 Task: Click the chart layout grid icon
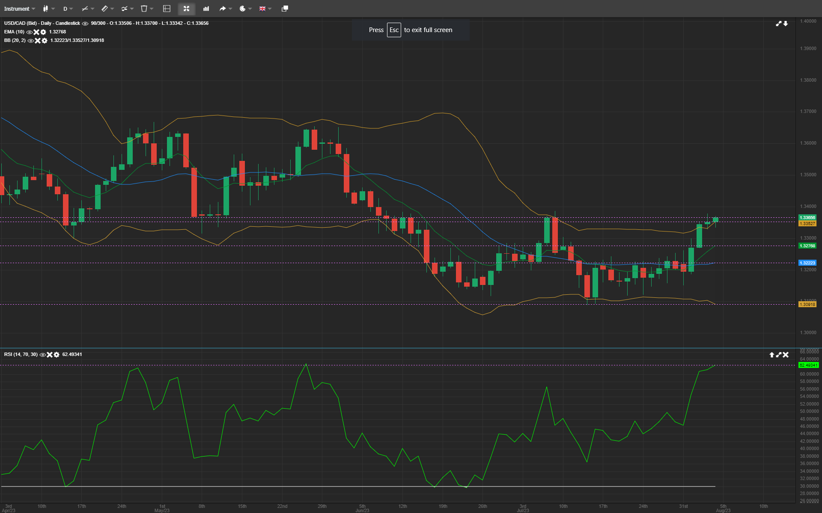pos(167,9)
